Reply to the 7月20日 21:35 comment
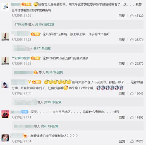The width and height of the screenshot is (146, 145). 122,16
